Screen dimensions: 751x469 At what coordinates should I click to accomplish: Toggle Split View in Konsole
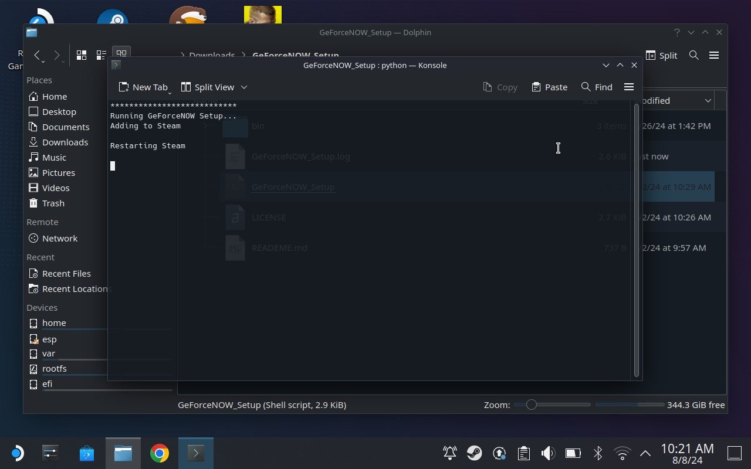[x=208, y=87]
